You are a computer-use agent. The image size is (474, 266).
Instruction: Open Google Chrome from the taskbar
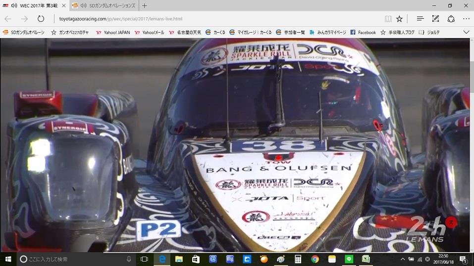tap(315, 259)
